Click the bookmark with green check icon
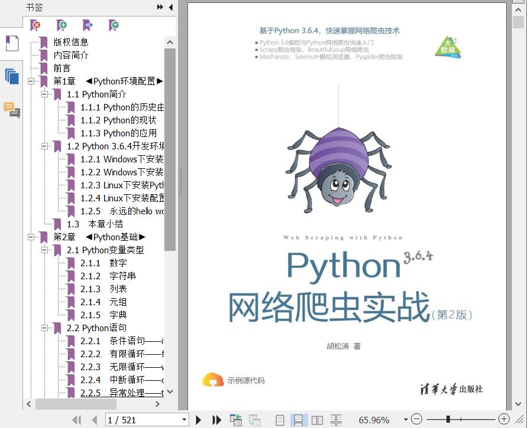The image size is (528, 428). (114, 25)
